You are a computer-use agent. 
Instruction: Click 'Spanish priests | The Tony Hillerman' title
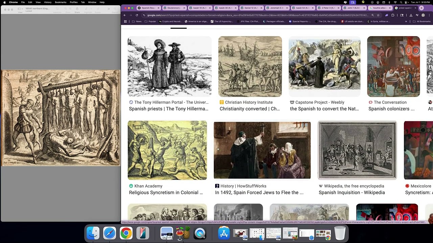tap(168, 109)
